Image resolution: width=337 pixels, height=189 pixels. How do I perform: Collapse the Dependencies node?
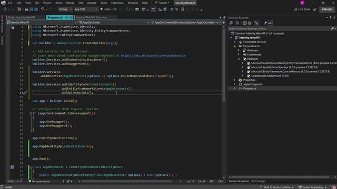pos(235,46)
